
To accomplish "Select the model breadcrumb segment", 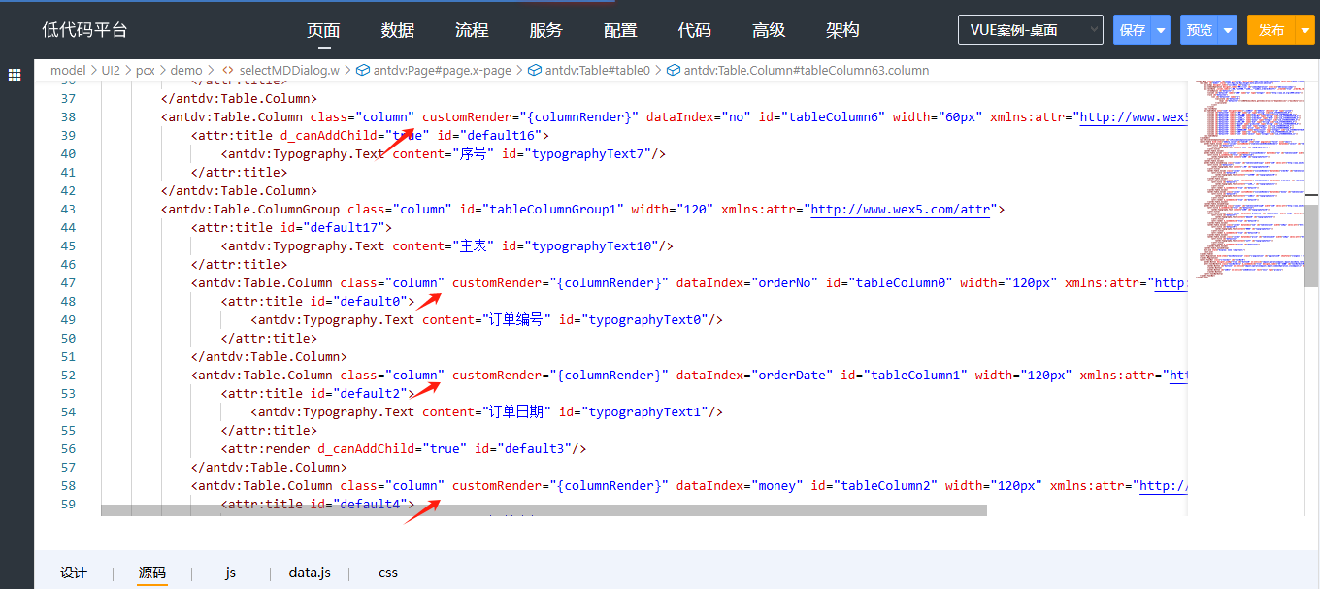I will [68, 70].
